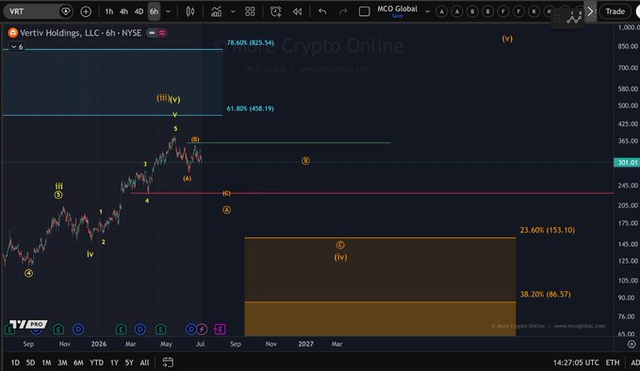640x371 pixels.
Task: Expand the collapsed 6 indicators legend
Action: tap(17, 47)
